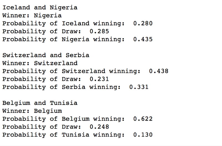
Task: Click the first match Draw probability 0.285
Action: (x=99, y=31)
